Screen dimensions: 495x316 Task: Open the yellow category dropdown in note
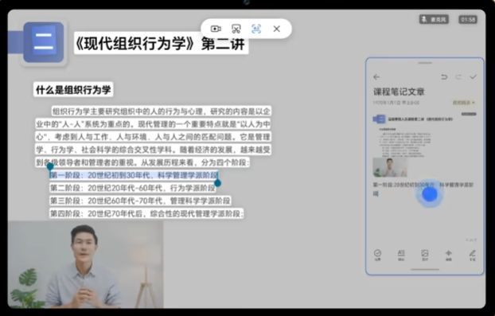click(464, 103)
